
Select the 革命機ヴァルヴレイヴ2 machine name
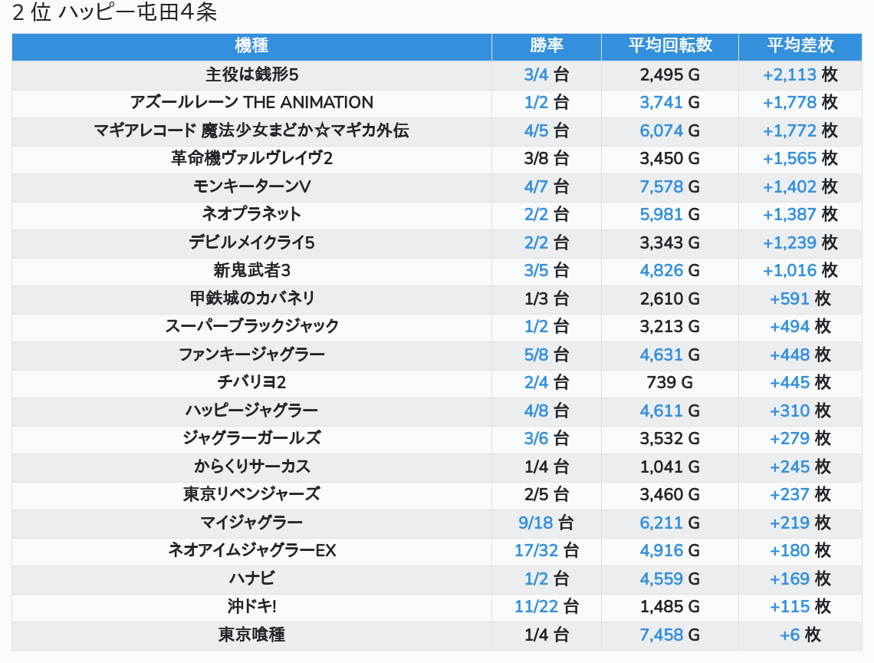[251, 159]
